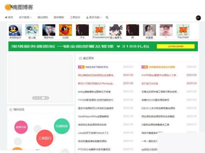
Task: Open the user avatar in header
Action: [x=198, y=18]
